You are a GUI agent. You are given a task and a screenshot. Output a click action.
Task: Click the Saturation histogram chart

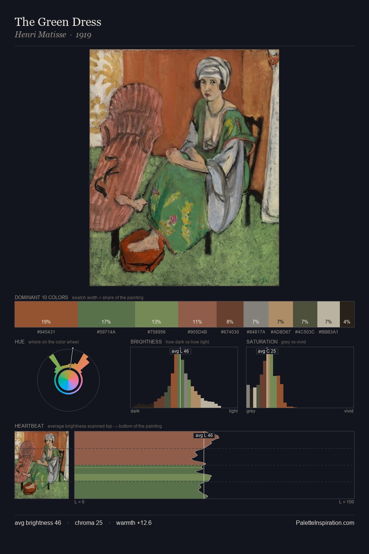300,377
